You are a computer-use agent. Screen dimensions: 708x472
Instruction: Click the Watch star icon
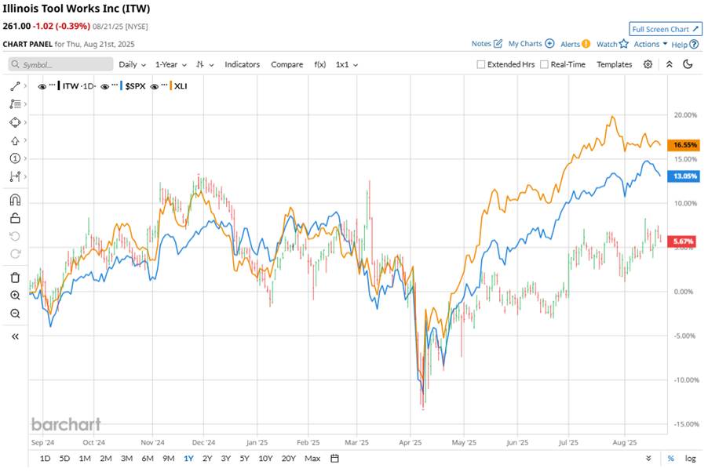point(623,44)
